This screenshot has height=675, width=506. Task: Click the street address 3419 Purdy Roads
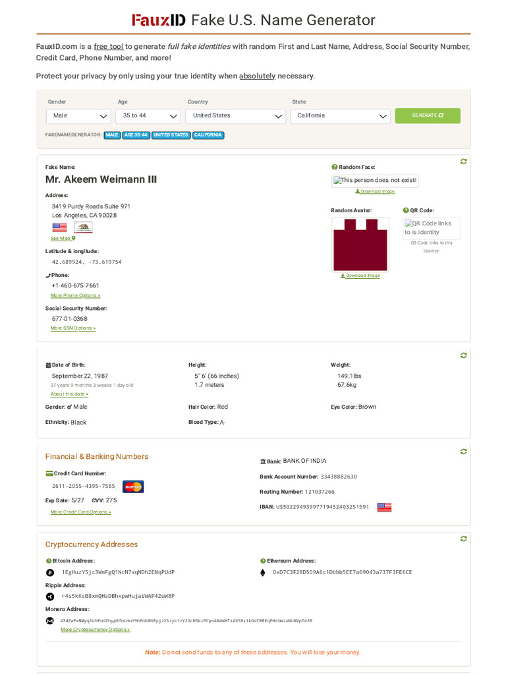coord(91,206)
